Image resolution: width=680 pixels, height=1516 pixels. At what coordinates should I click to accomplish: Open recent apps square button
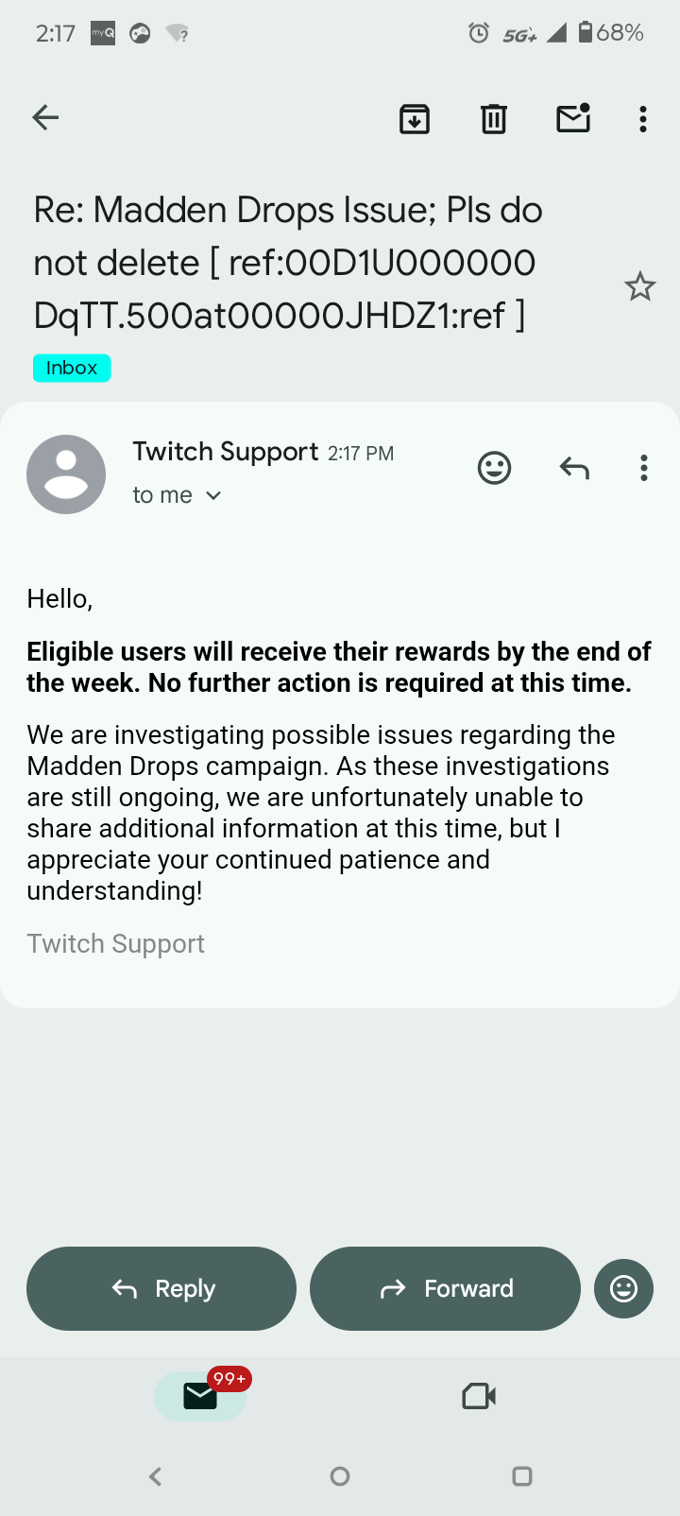[522, 1476]
